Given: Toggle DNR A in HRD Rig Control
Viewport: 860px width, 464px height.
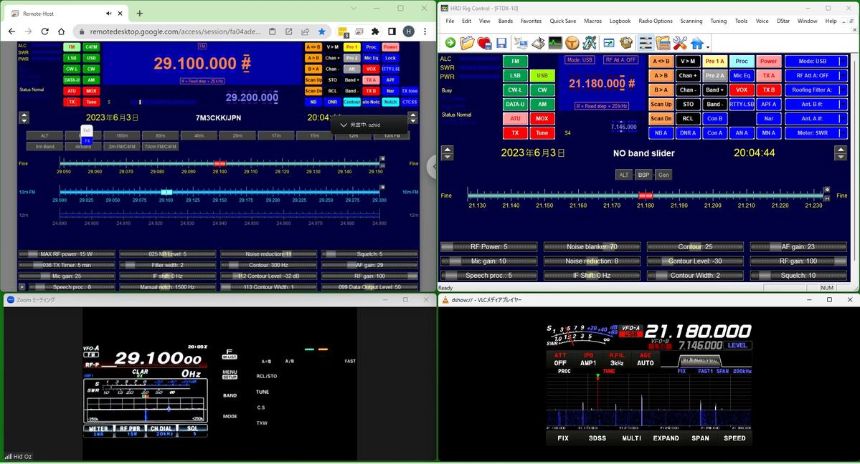Looking at the screenshot, I should [688, 132].
